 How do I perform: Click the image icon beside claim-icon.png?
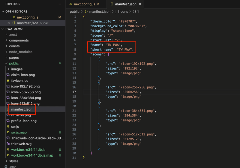[8, 75]
